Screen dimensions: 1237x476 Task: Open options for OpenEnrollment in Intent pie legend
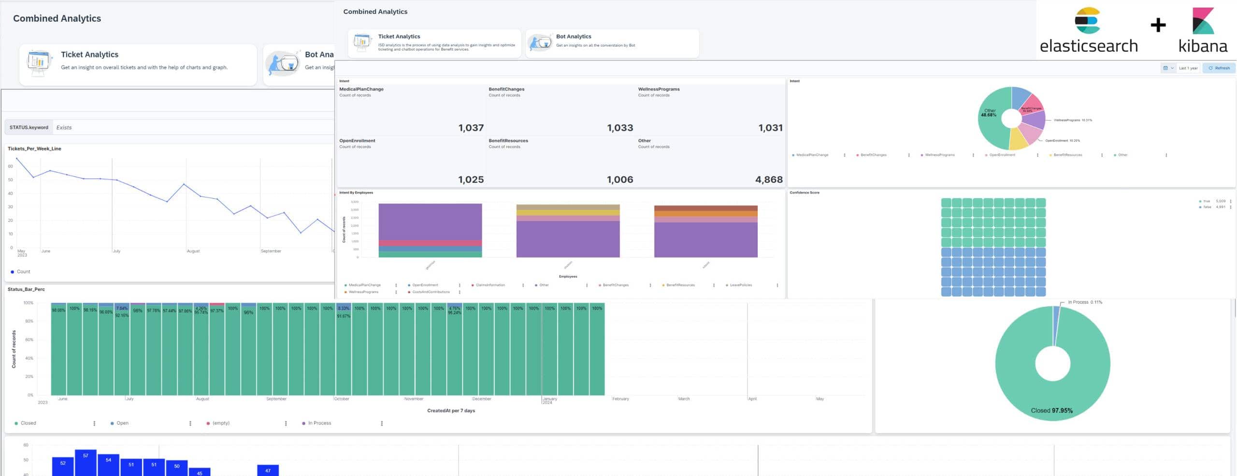[1037, 155]
